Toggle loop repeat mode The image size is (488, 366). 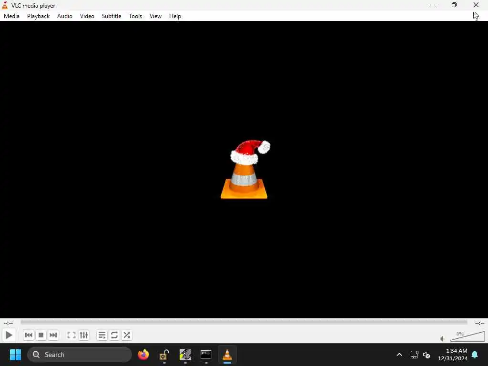coord(114,335)
